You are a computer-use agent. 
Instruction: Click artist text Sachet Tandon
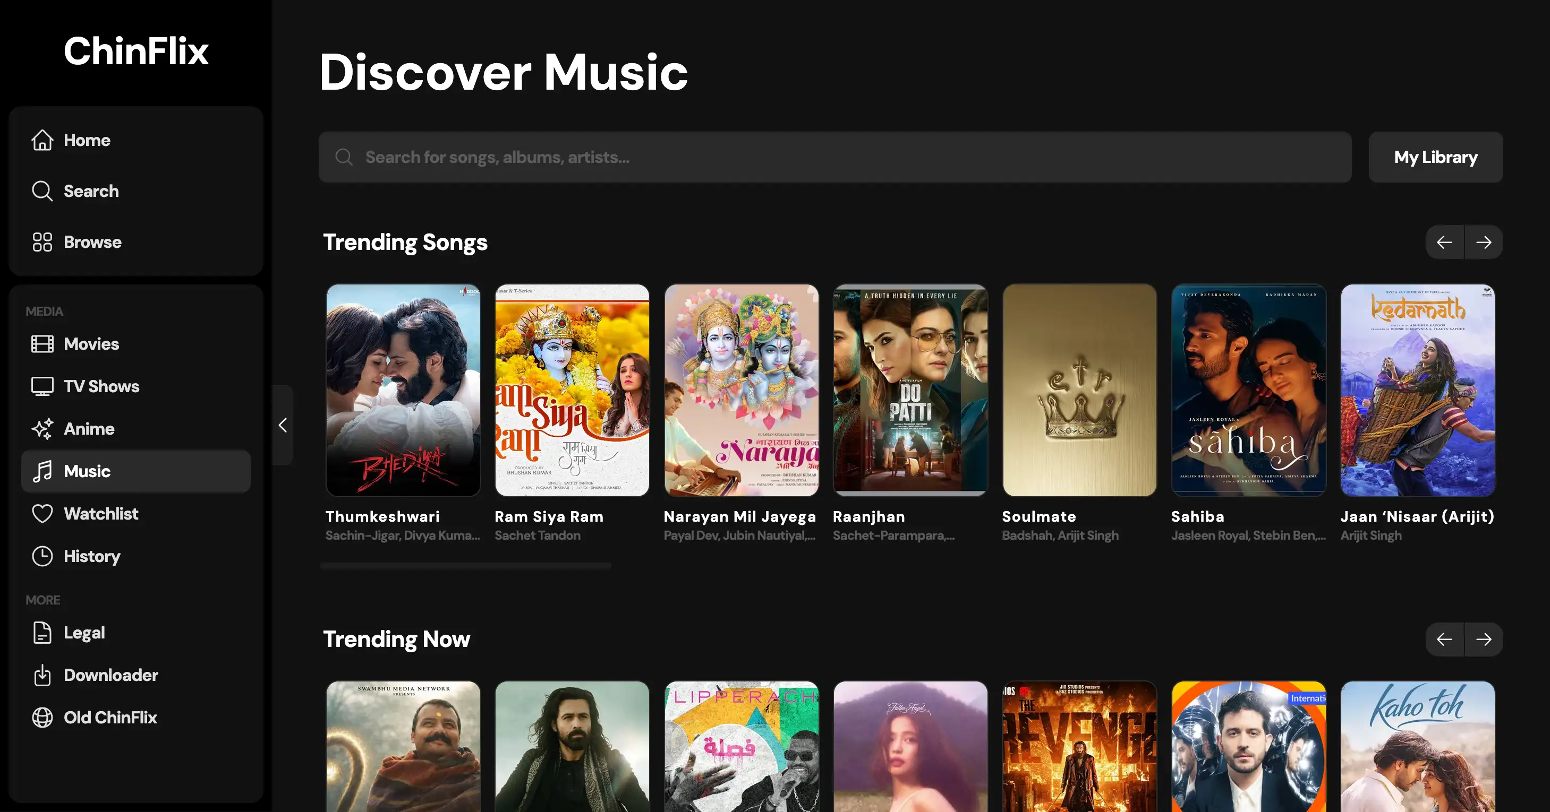pyautogui.click(x=538, y=535)
